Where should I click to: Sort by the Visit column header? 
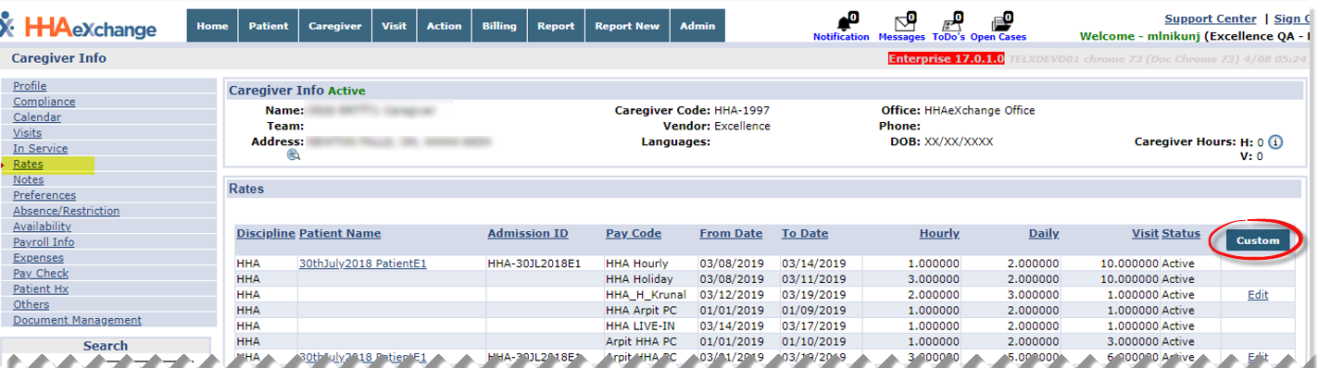click(1145, 234)
